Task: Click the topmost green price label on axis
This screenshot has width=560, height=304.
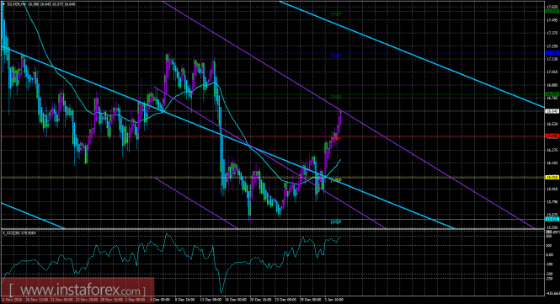Action: 552,12
